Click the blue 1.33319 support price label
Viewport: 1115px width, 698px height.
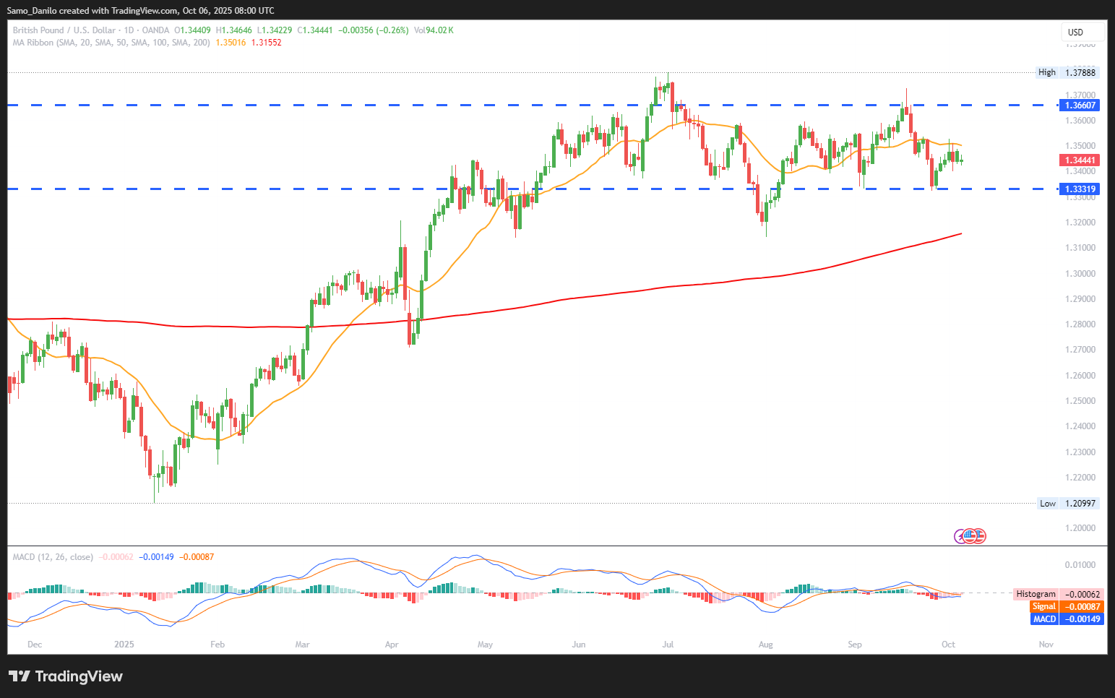[1080, 189]
